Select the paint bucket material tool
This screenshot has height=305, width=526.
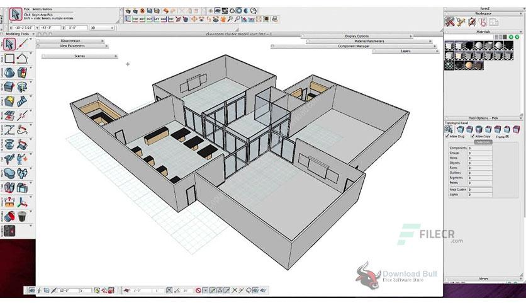[x=9, y=216]
